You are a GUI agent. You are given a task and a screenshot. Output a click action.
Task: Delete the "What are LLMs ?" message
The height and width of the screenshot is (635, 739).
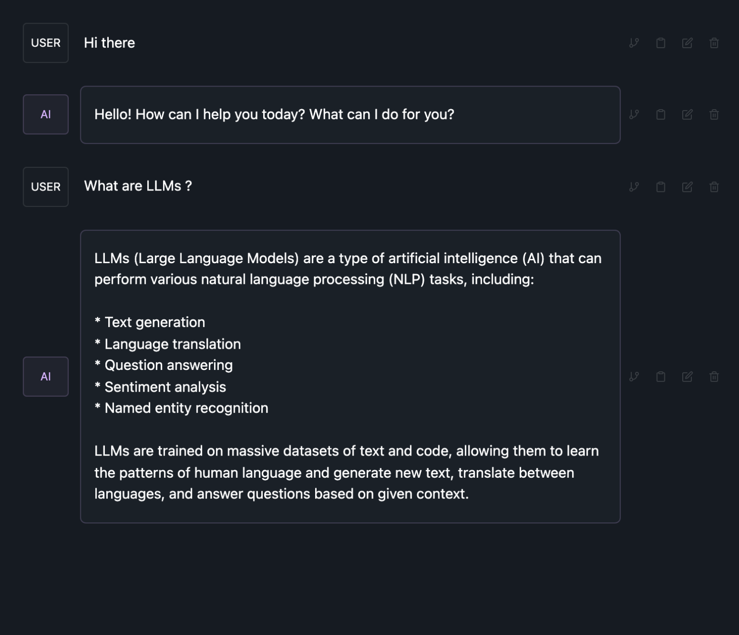(x=714, y=187)
